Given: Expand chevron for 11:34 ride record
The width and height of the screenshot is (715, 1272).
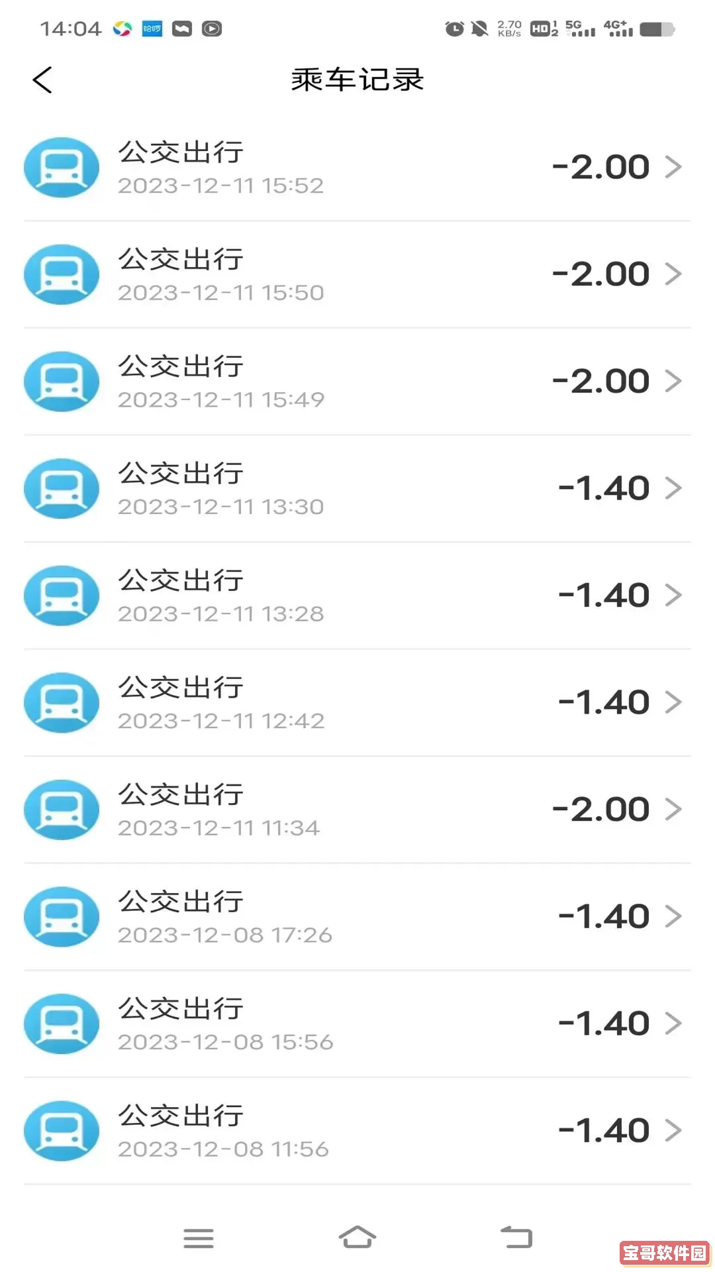Looking at the screenshot, I should click(673, 809).
